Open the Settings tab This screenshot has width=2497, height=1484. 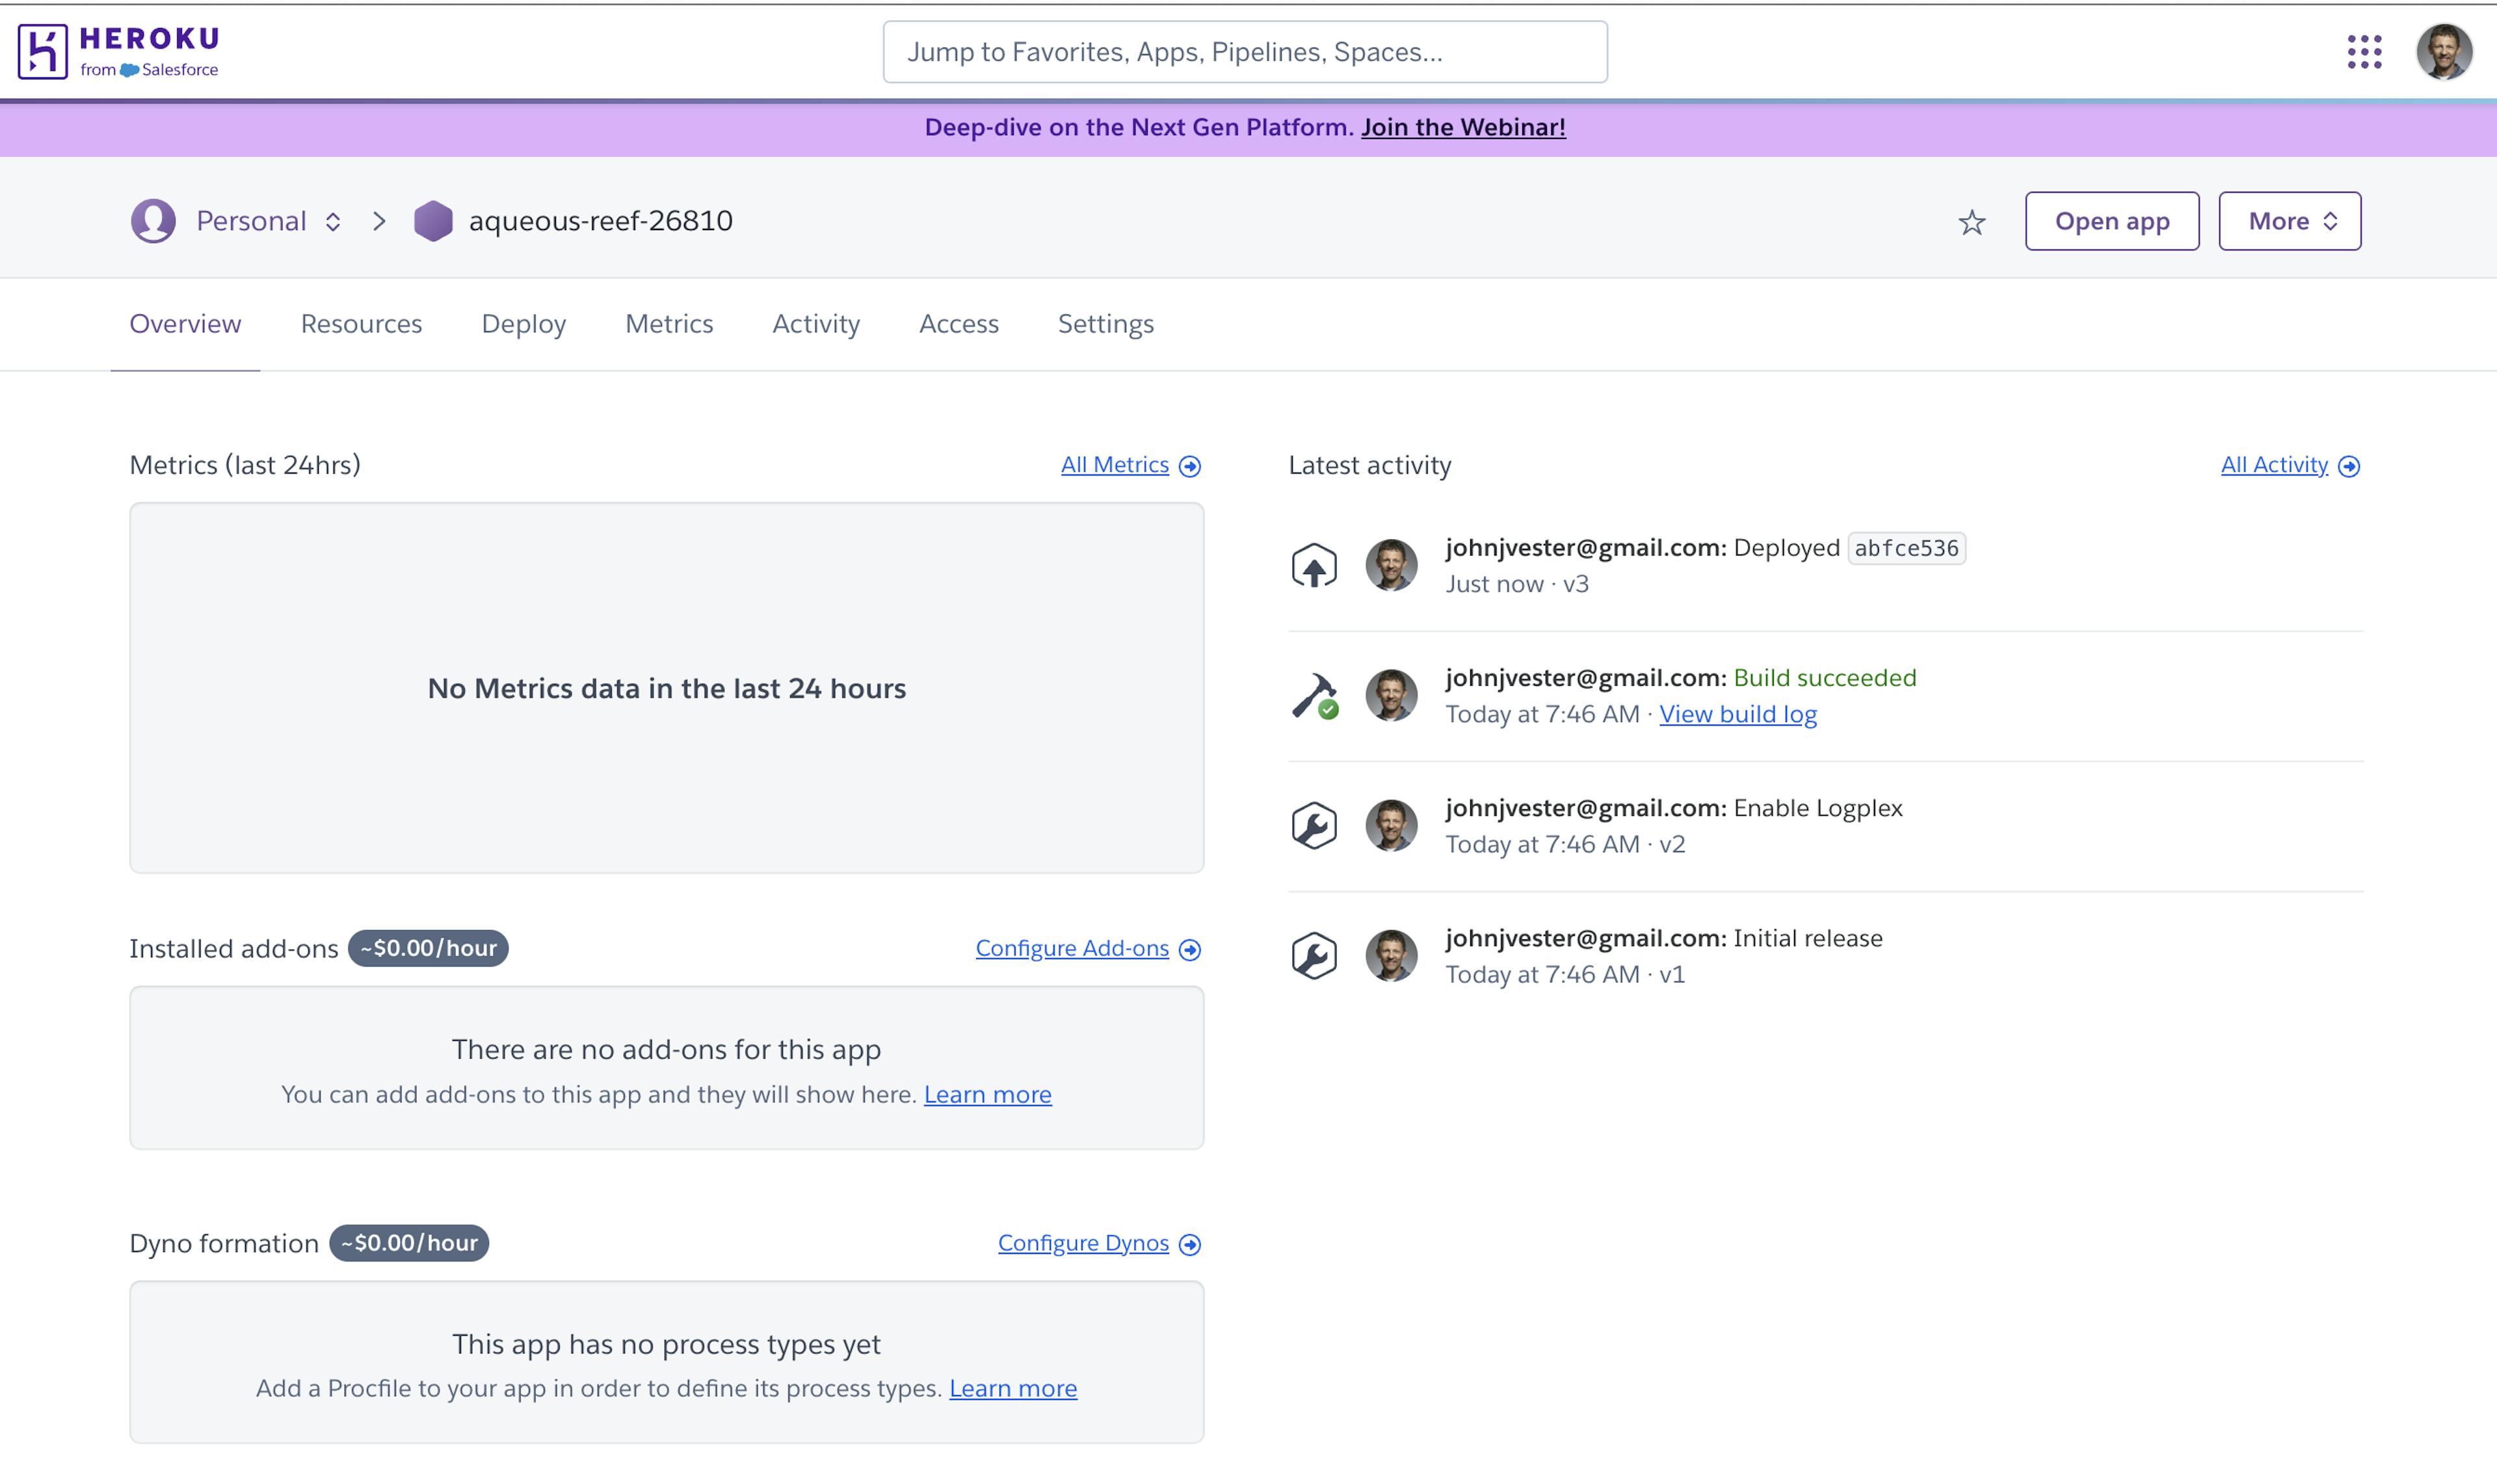tap(1105, 324)
